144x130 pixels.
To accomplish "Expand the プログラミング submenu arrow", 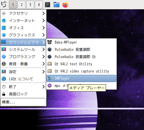I will point(43,57).
